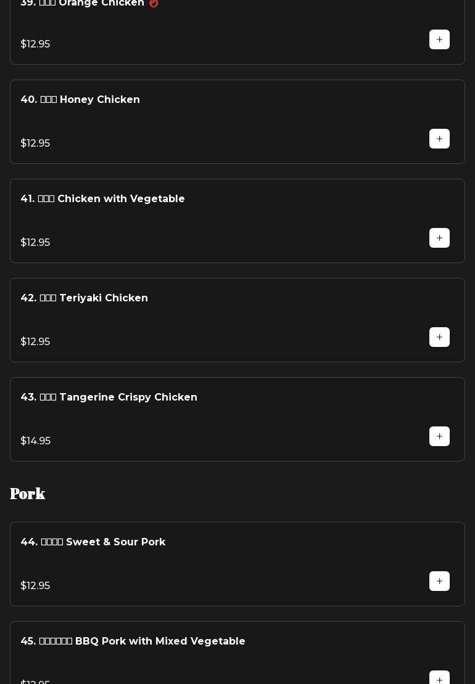475x684 pixels.
Task: Tap plus icon for Sweet & Sour Pork
Action: pyautogui.click(x=439, y=581)
